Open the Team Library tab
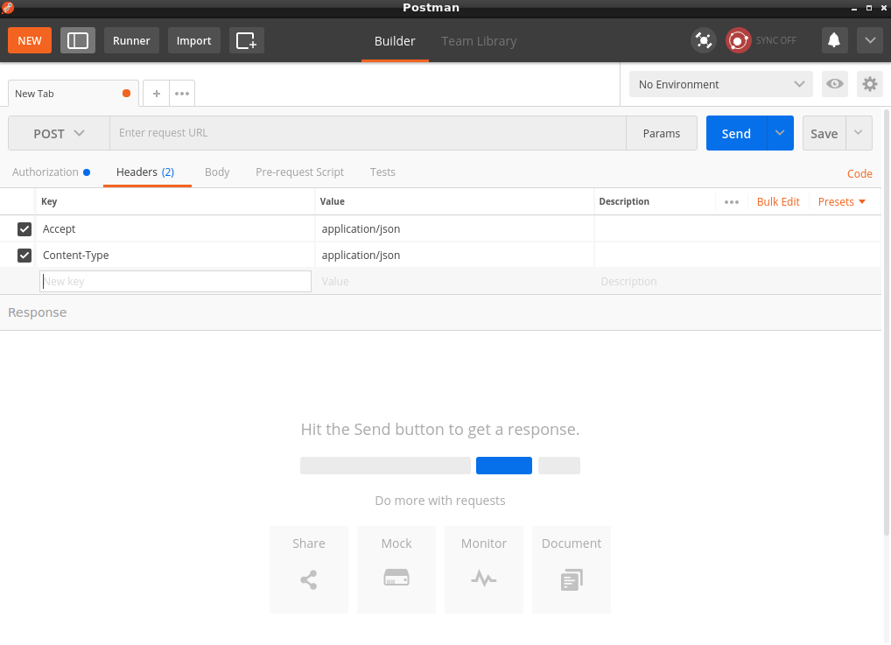 pyautogui.click(x=479, y=41)
